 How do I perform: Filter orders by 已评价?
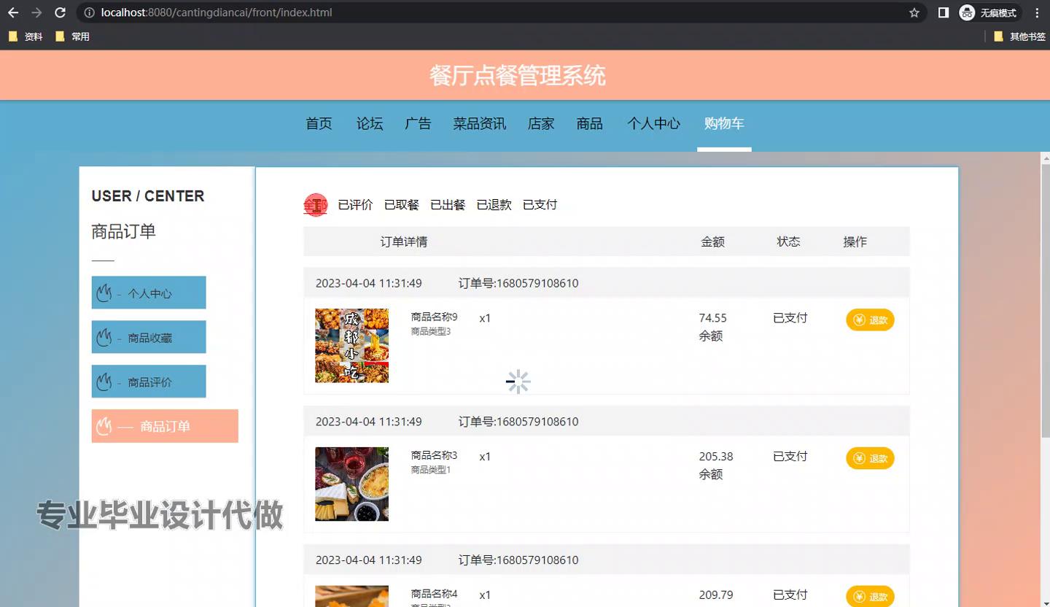[355, 205]
